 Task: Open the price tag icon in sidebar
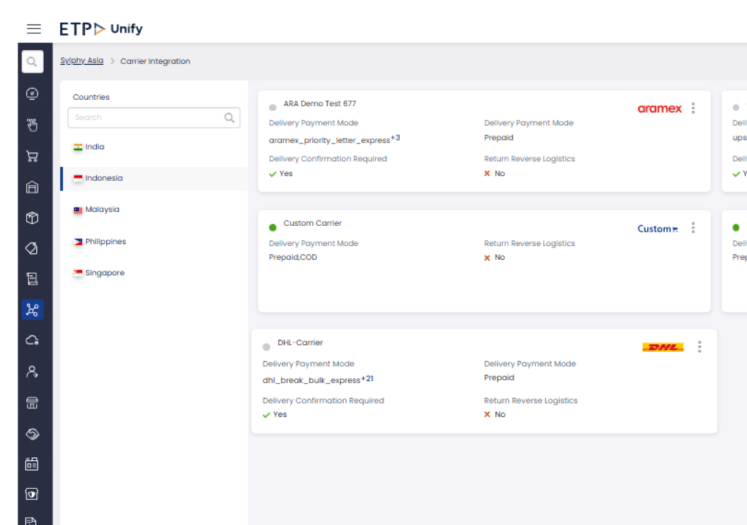(x=33, y=249)
